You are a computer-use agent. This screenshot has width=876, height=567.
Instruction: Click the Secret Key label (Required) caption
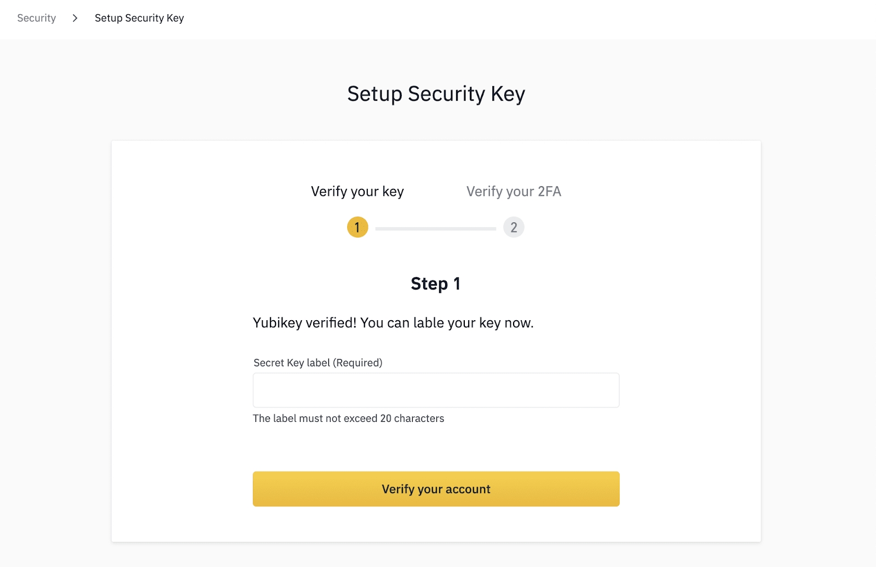pos(318,363)
